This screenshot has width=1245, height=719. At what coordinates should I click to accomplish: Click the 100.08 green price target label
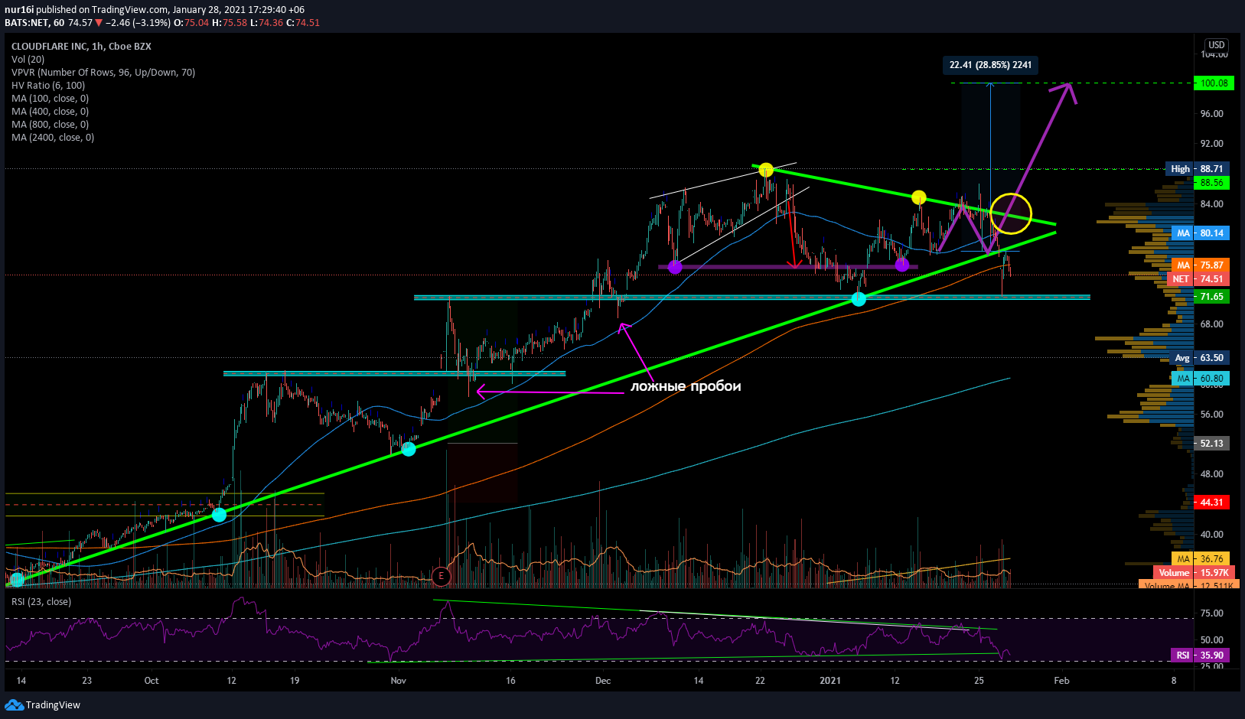(1214, 83)
